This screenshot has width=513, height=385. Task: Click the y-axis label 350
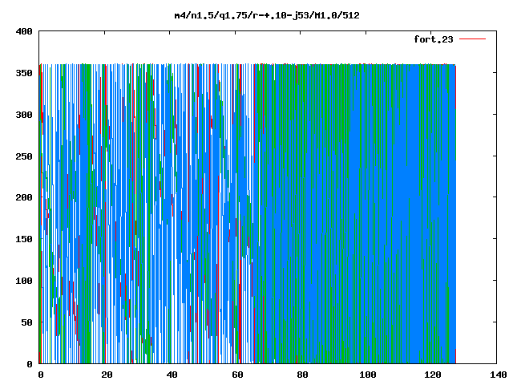click(24, 73)
